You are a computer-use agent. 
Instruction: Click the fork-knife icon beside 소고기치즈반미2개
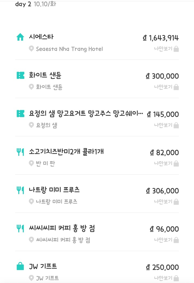coord(20,152)
